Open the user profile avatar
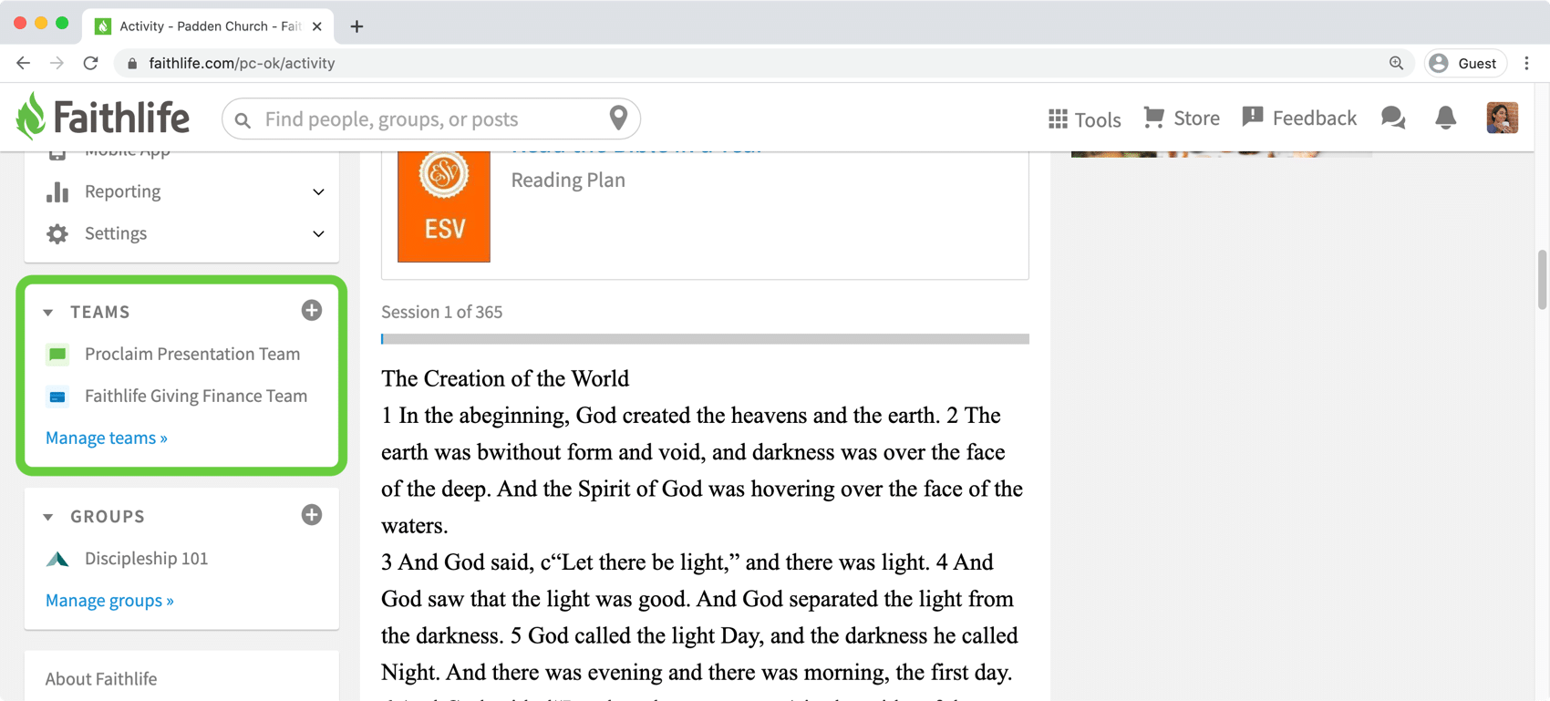Image resolution: width=1550 pixels, height=701 pixels. (1503, 118)
